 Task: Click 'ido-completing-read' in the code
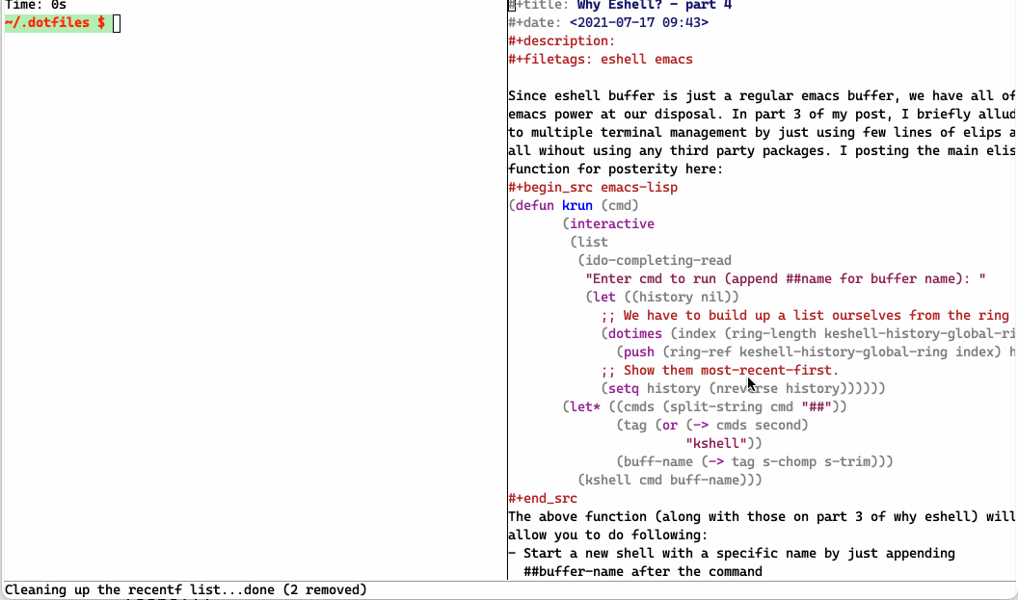point(658,260)
